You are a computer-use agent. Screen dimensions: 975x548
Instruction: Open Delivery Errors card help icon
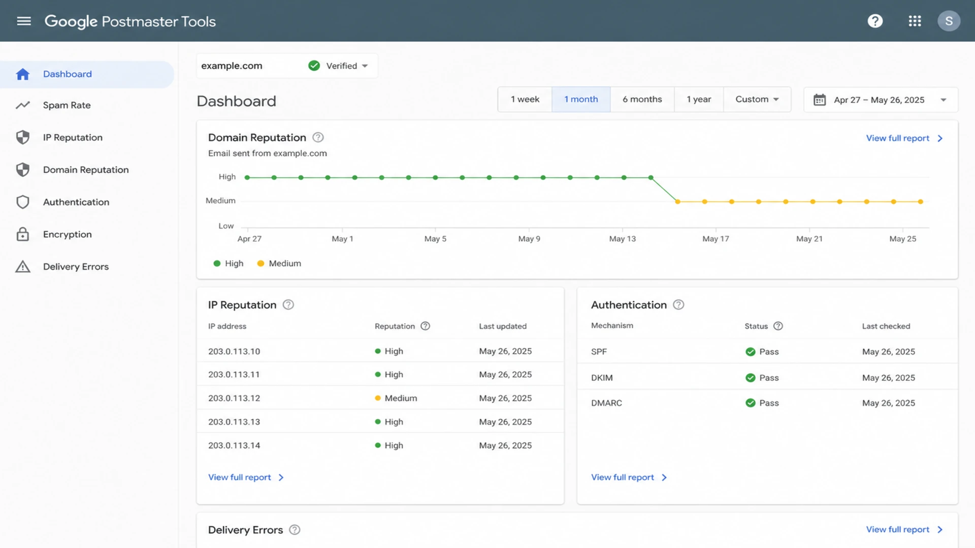click(x=295, y=530)
